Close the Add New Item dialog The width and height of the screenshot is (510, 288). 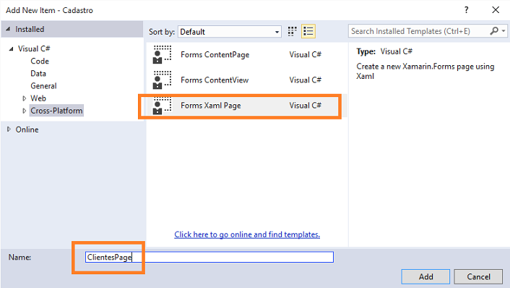[x=496, y=10]
